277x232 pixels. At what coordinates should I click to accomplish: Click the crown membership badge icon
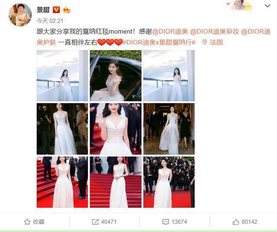click(66, 10)
